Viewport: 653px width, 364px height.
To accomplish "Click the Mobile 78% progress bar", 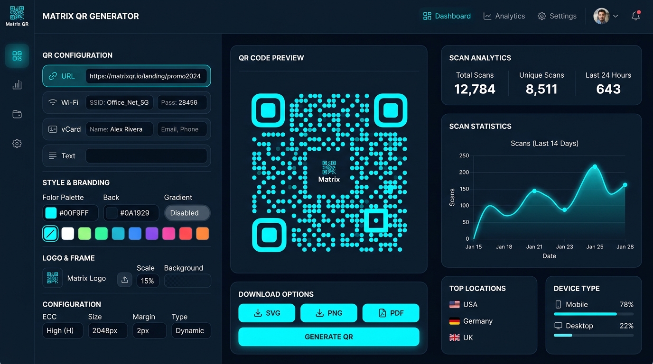I will pos(594,314).
